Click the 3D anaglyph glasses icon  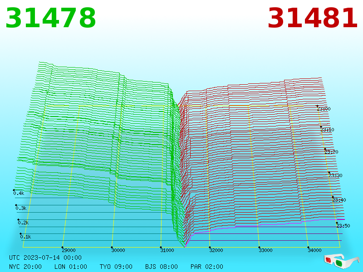341,261
